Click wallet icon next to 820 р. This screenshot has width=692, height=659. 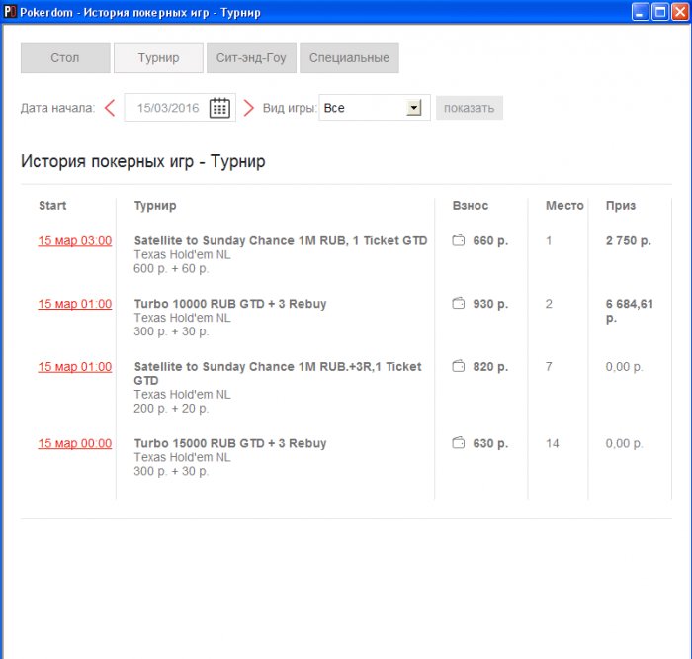pyautogui.click(x=459, y=366)
